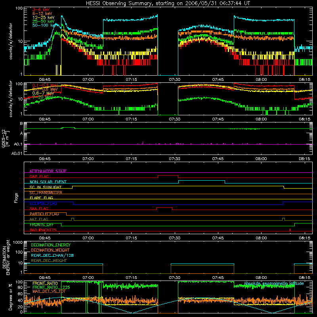Viewport: 317px width, 317px height.
Task: Select the 25-50 keV legend label
Action: click(44, 21)
